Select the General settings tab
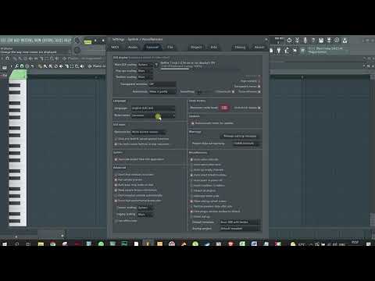Viewport: 375px width, 281px height. point(152,47)
